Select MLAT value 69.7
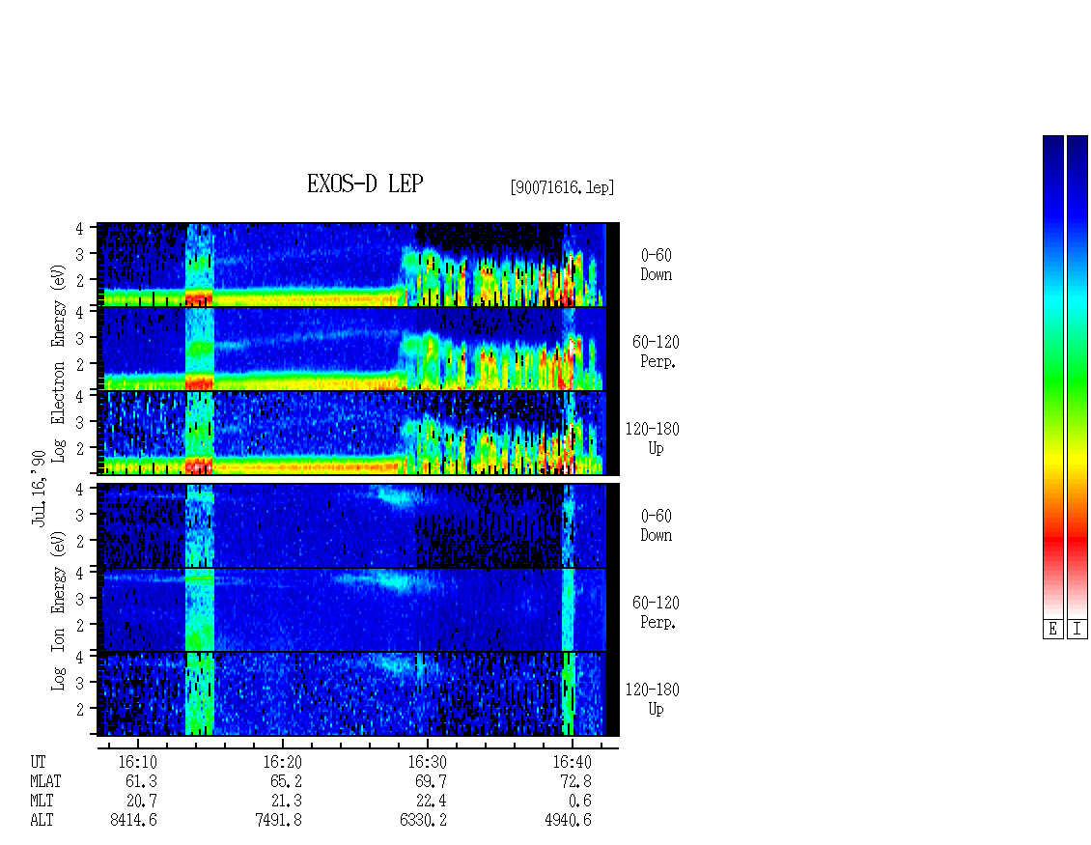 click(x=431, y=781)
